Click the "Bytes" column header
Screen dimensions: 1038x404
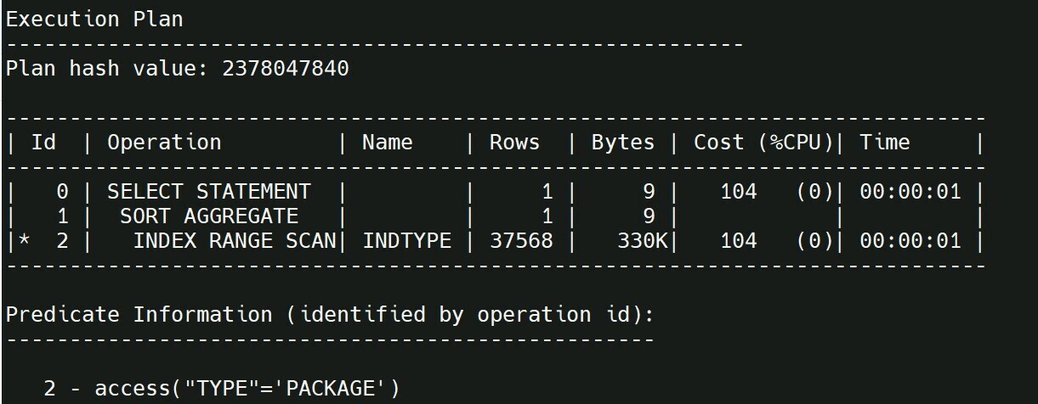point(623,143)
